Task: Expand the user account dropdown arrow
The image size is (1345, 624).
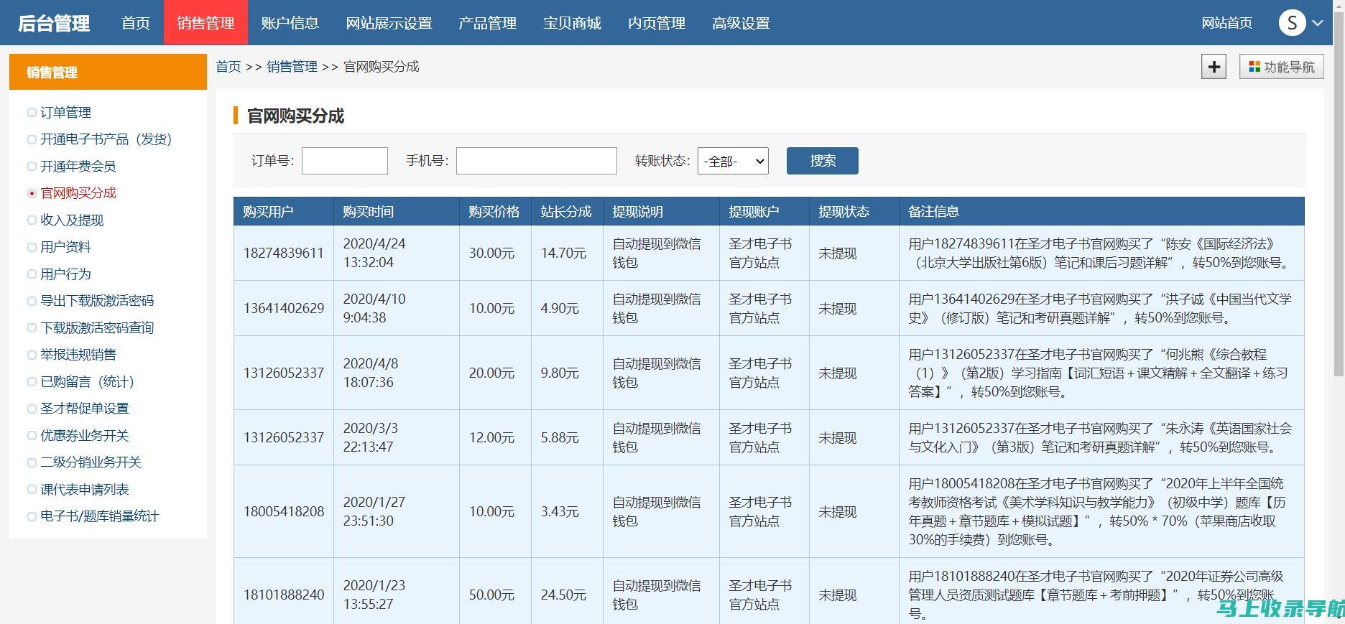Action: point(1318,23)
